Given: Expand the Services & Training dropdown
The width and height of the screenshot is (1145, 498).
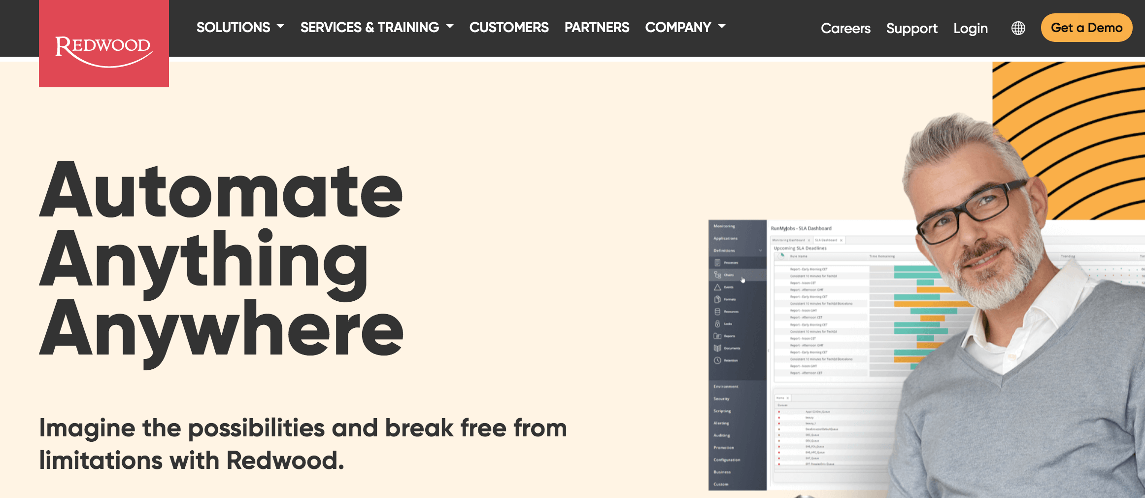Looking at the screenshot, I should 376,27.
